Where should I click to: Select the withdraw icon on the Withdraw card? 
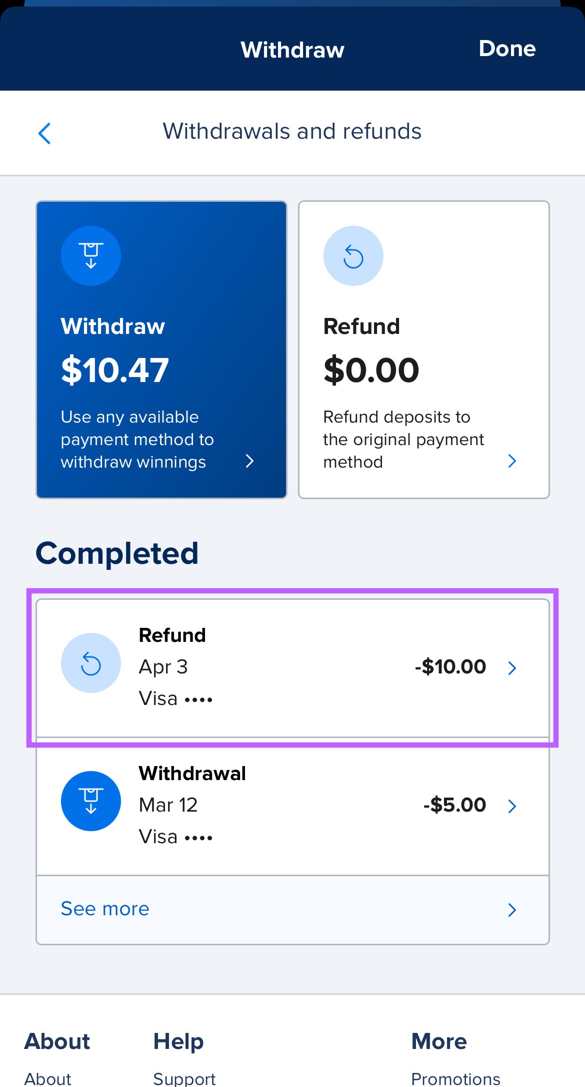90,255
